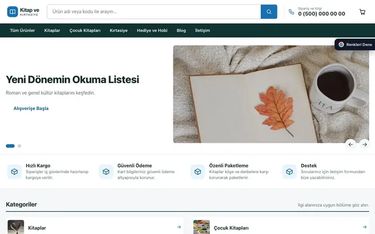Image resolution: width=375 pixels, height=234 pixels.
Task: Click 'İlgi alanınıza uygun bölüme göz atın.' text
Action: [333, 205]
